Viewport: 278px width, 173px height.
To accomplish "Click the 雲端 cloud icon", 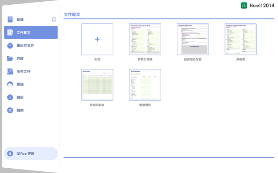I will (10, 84).
